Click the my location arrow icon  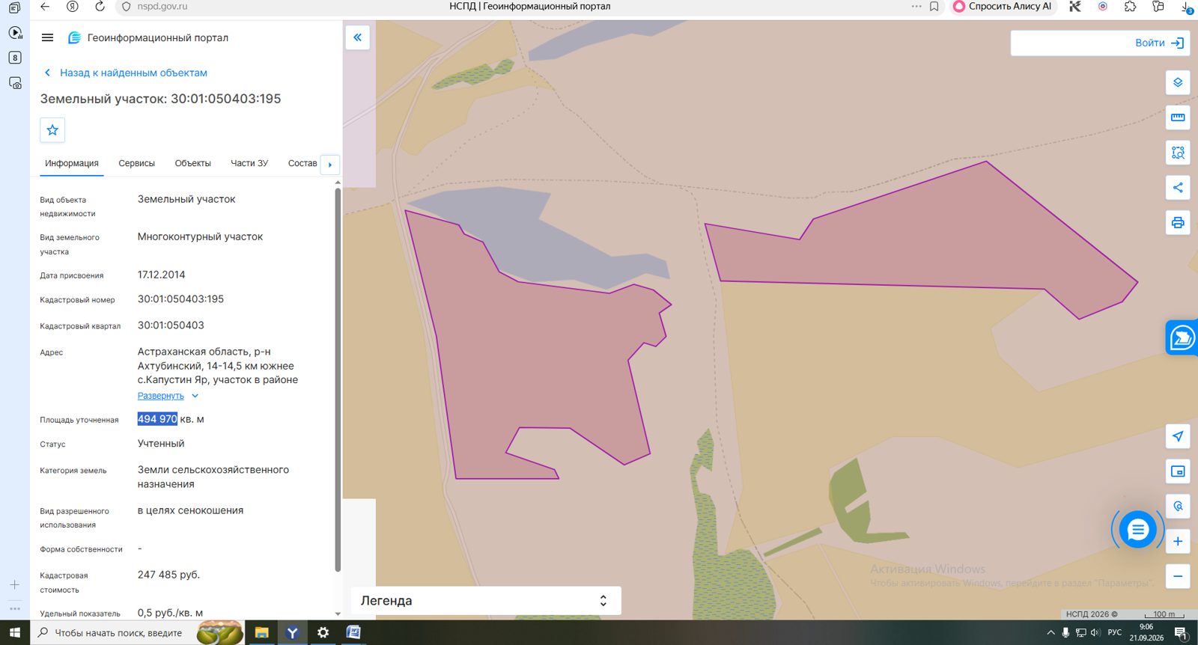[x=1178, y=436]
